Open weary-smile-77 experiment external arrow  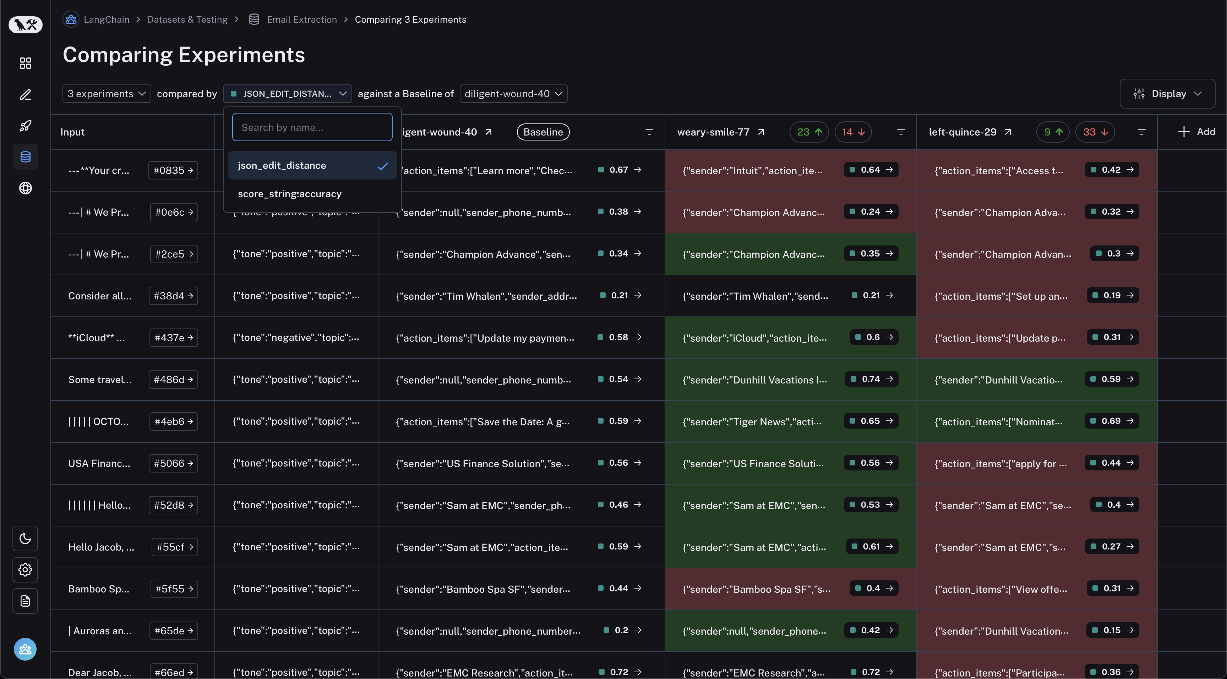(x=761, y=132)
